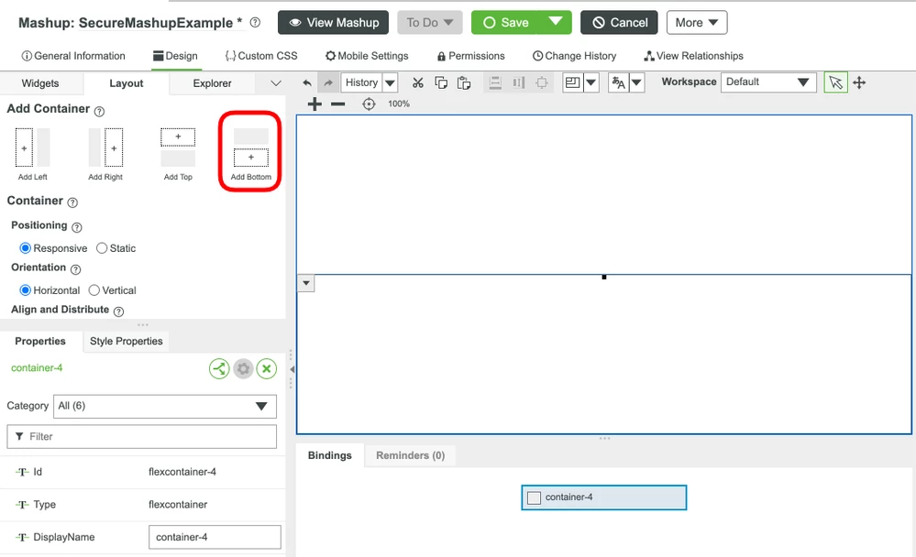Open the View Relationships tab
The width and height of the screenshot is (916, 557).
tap(693, 56)
